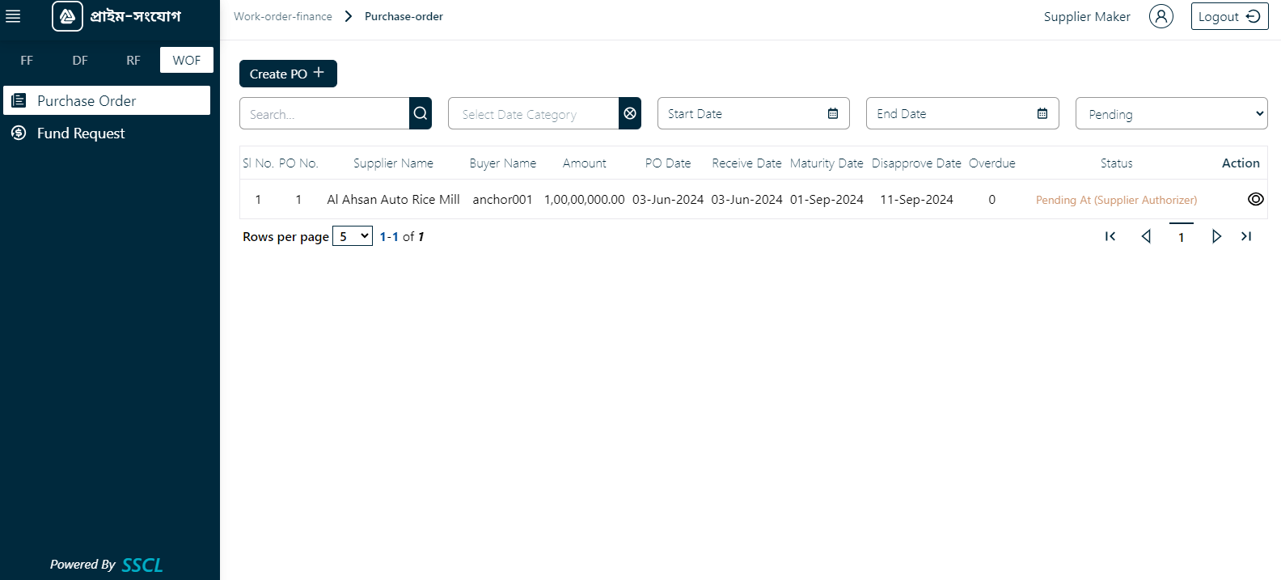Image resolution: width=1281 pixels, height=580 pixels.
Task: Open the user profile avatar icon
Action: [1161, 16]
